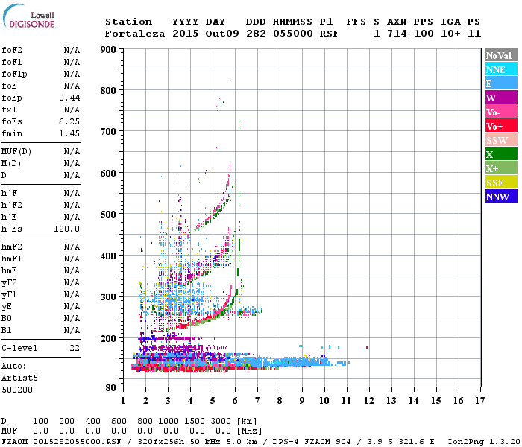Screen dimensions: 522x447
Task: Click the time value 055000
Action: [x=293, y=34]
